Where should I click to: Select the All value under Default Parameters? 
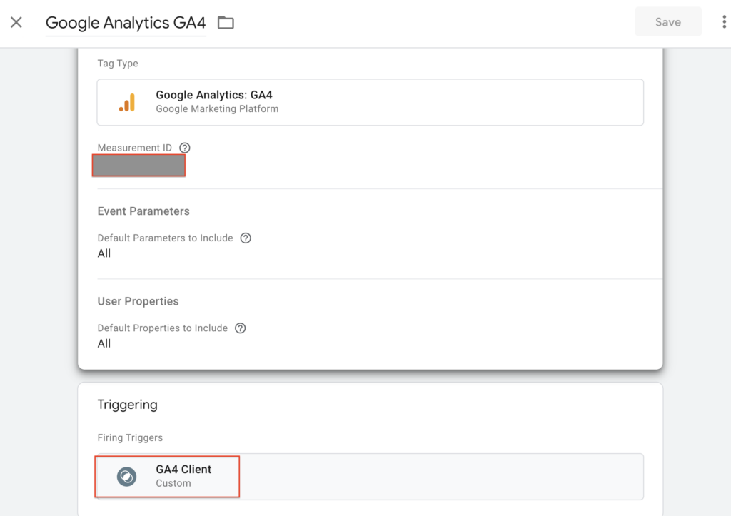pyautogui.click(x=104, y=253)
